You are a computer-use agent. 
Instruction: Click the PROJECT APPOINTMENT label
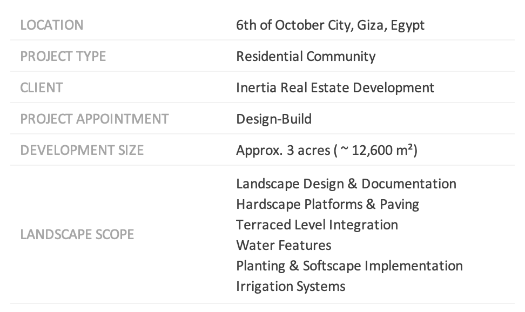pos(95,119)
